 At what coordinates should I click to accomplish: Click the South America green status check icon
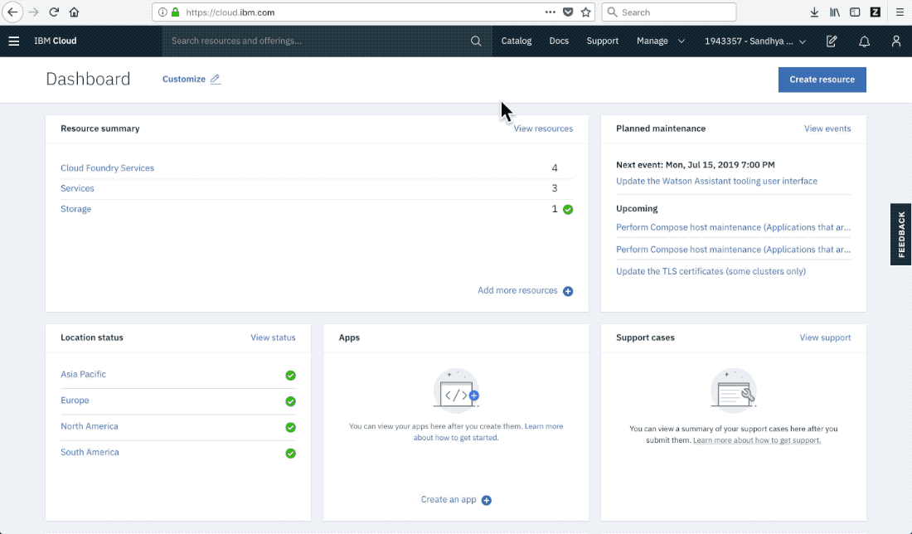(291, 453)
